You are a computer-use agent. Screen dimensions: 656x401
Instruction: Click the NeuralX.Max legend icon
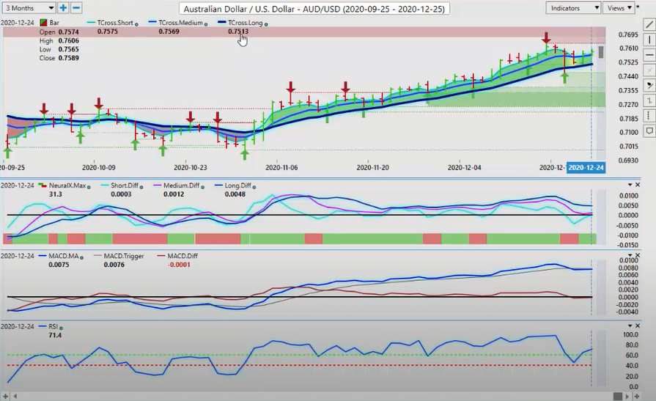pos(43,185)
